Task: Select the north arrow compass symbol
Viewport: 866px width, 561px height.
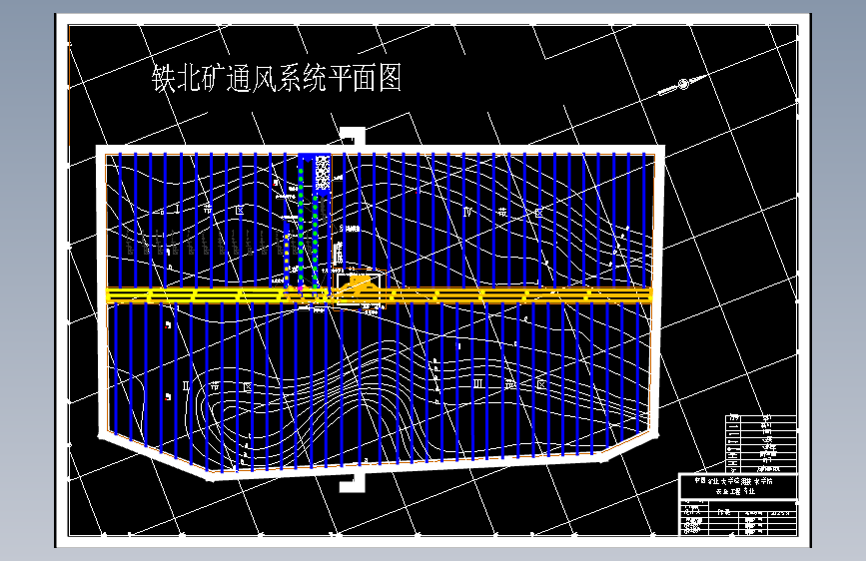Action: (x=682, y=84)
